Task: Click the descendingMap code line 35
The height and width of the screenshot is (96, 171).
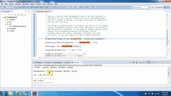Action: [75, 39]
